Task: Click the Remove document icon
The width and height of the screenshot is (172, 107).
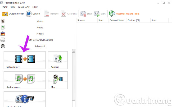Action: 47,14
